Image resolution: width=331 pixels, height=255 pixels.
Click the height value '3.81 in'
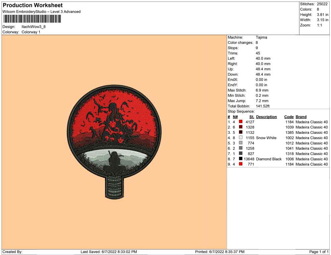tap(323, 15)
